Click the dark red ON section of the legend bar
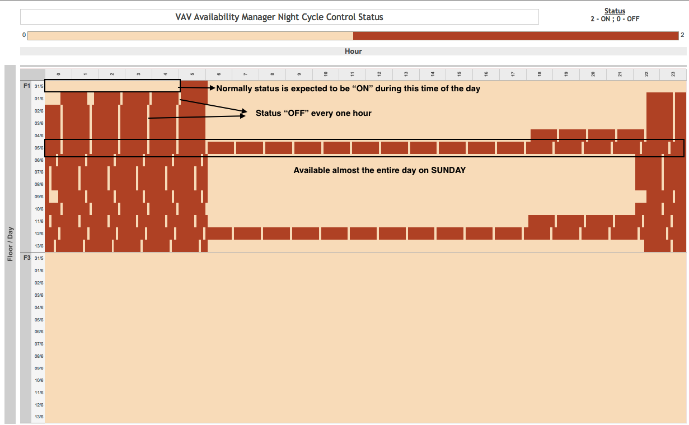Image resolution: width=689 pixels, height=425 pixels. pos(515,36)
